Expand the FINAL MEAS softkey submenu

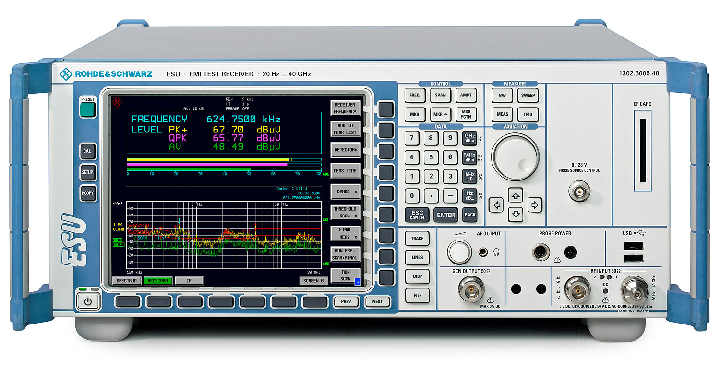click(x=346, y=233)
